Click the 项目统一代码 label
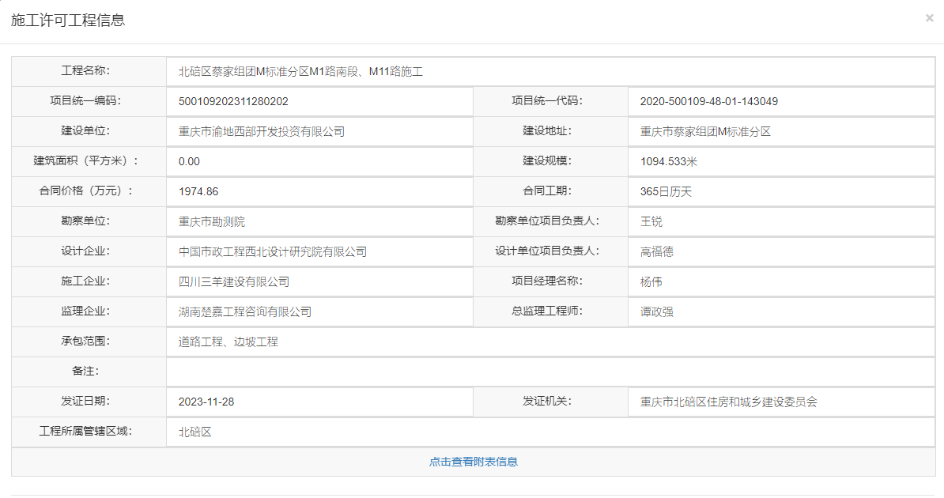The image size is (944, 498). pyautogui.click(x=547, y=101)
